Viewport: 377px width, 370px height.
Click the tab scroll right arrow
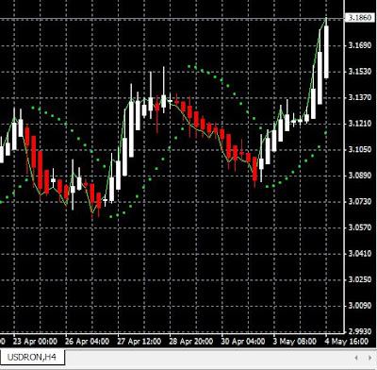tap(369, 358)
